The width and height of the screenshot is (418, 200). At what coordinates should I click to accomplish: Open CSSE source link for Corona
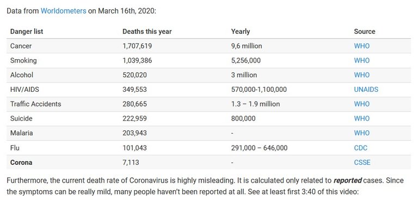(362, 162)
